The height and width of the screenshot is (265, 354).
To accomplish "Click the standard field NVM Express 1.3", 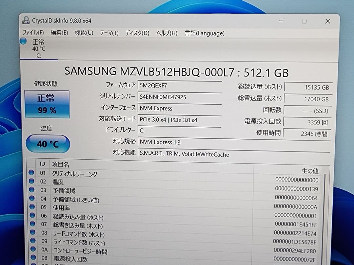I will tap(234, 142).
